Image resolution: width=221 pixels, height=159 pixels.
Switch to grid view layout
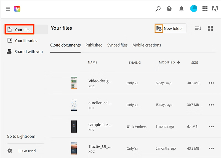click(210, 28)
